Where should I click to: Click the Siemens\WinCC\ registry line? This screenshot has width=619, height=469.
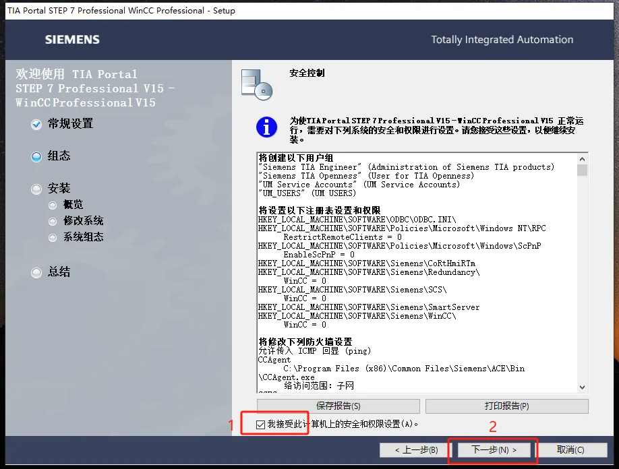click(x=357, y=315)
